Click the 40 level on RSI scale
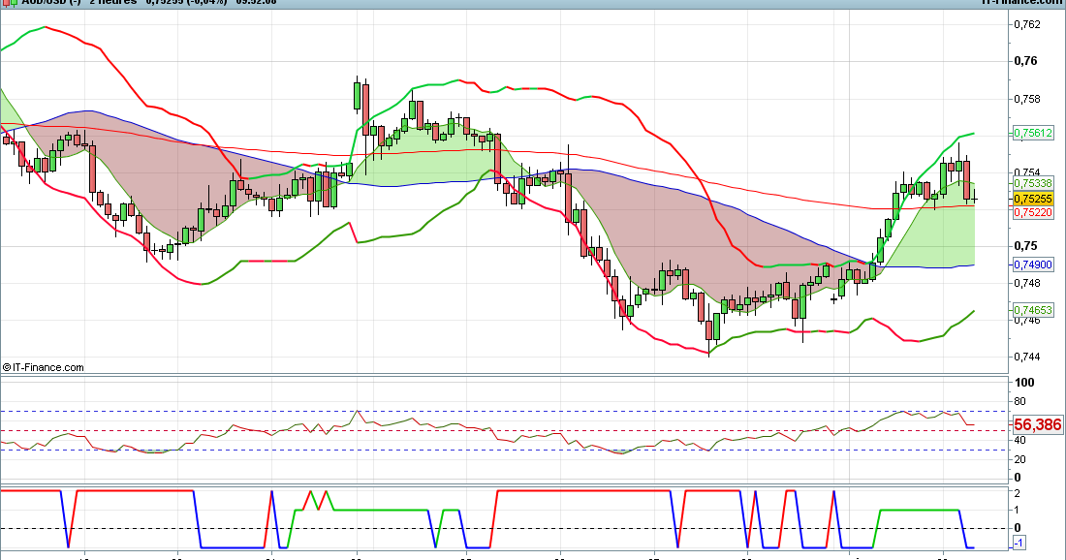 (1020, 441)
